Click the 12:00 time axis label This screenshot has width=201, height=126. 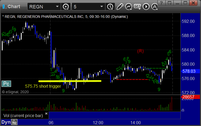(x=98, y=123)
